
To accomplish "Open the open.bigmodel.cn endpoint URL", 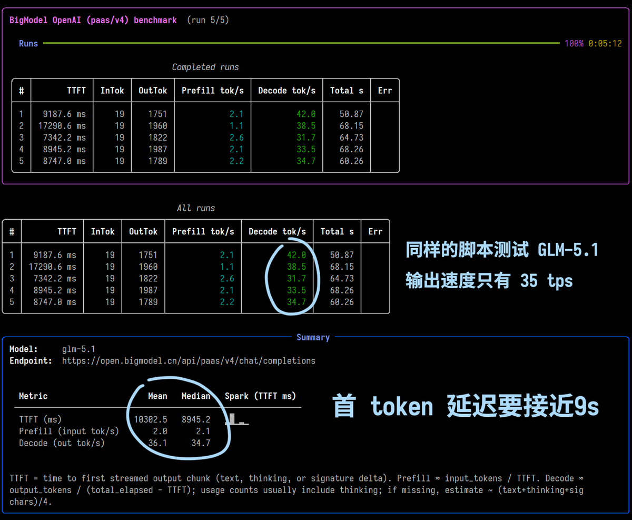I will [x=189, y=361].
